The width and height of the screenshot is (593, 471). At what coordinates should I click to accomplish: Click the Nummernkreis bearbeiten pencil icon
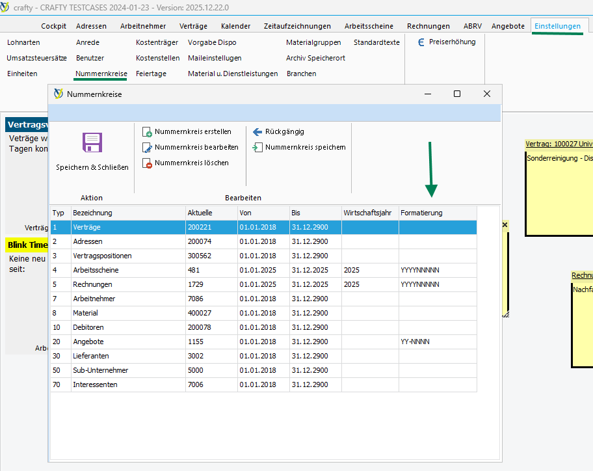click(147, 148)
